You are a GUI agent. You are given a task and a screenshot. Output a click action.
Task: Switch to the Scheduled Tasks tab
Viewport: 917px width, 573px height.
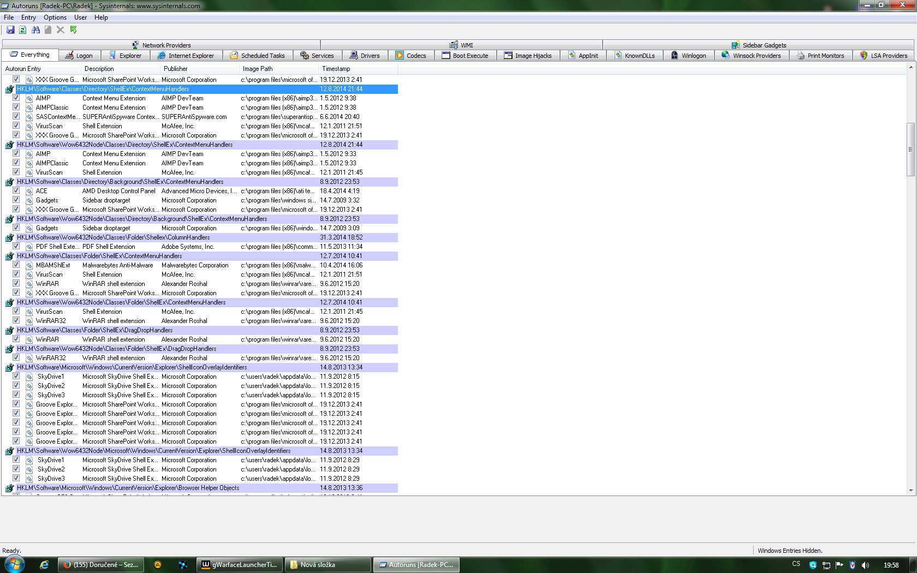coord(257,56)
